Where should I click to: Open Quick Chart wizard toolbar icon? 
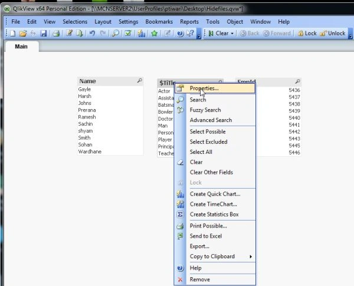(x=142, y=34)
